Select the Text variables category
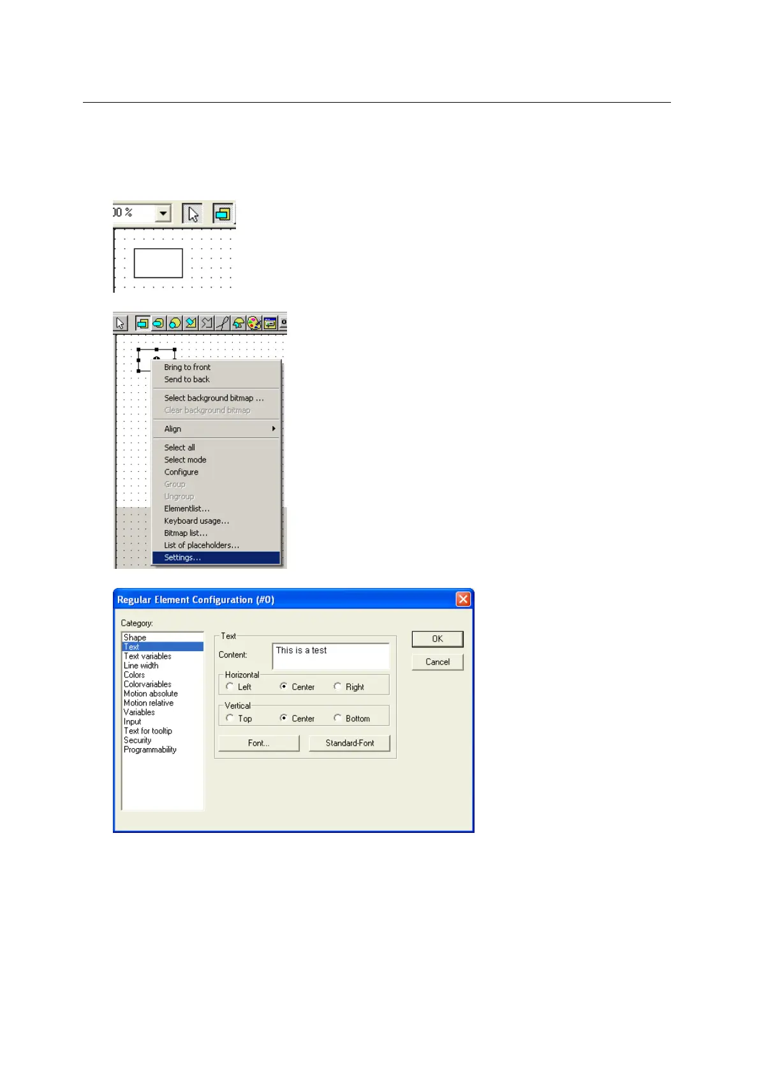 pyautogui.click(x=163, y=656)
